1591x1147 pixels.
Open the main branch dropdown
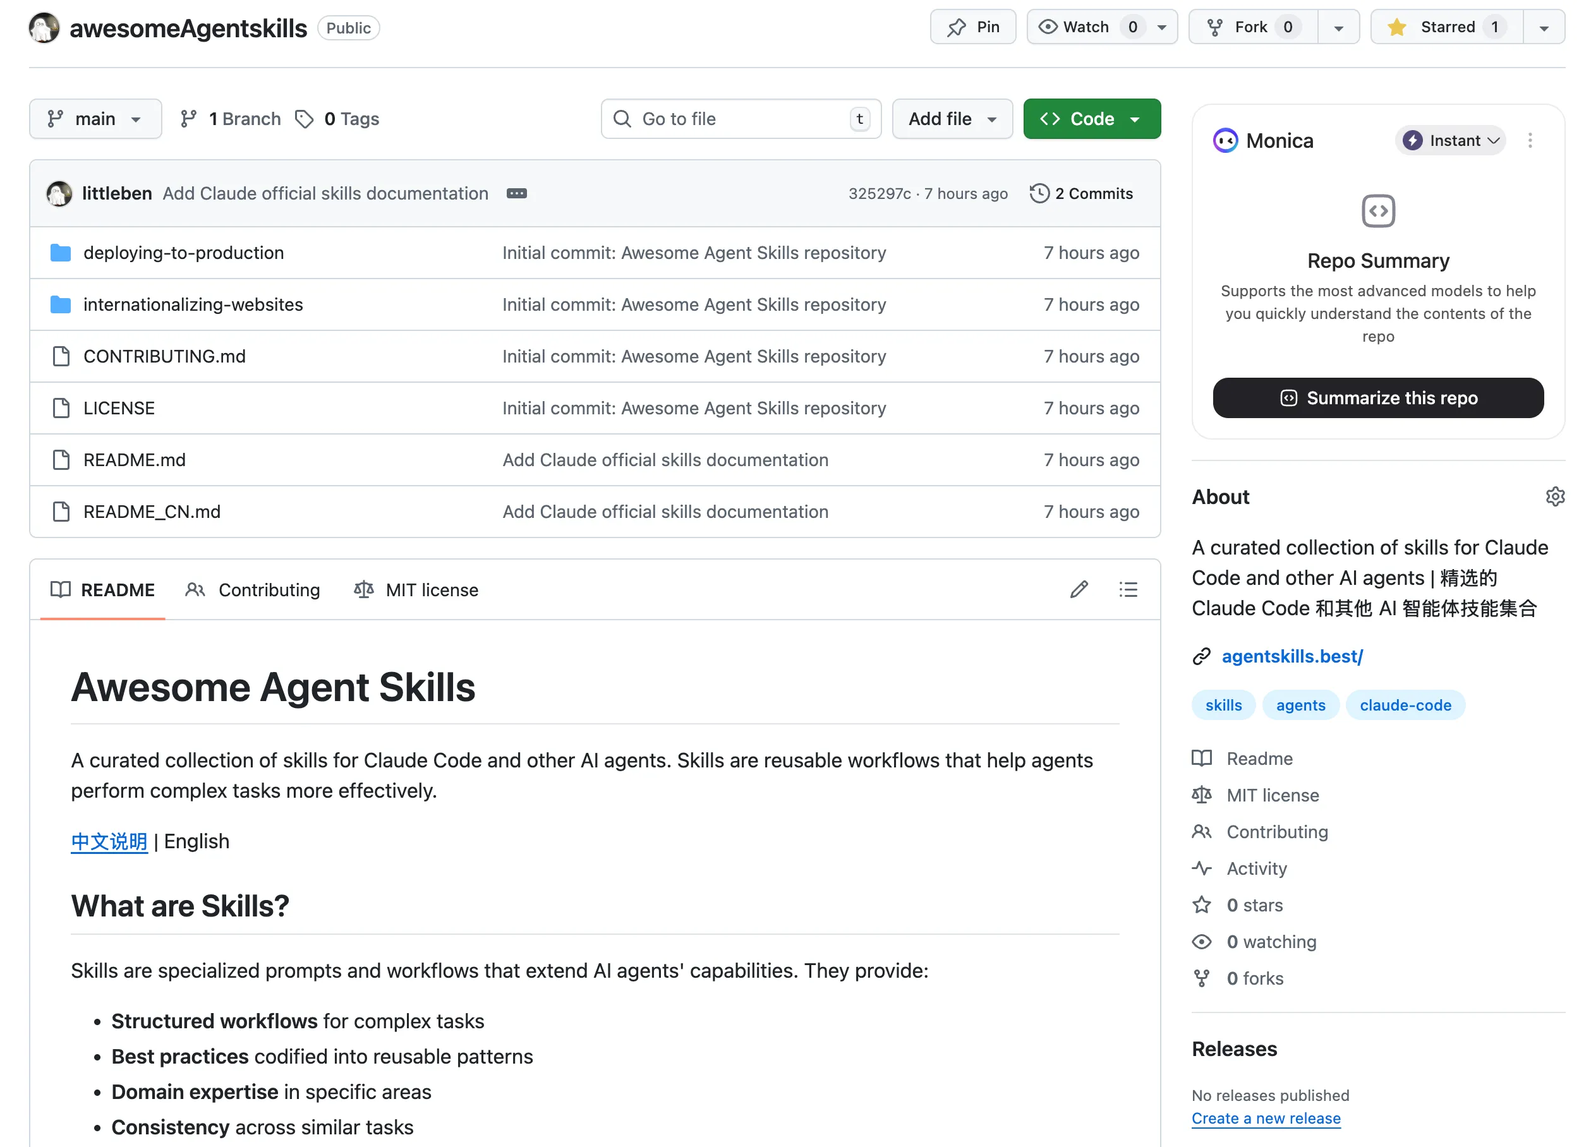95,119
